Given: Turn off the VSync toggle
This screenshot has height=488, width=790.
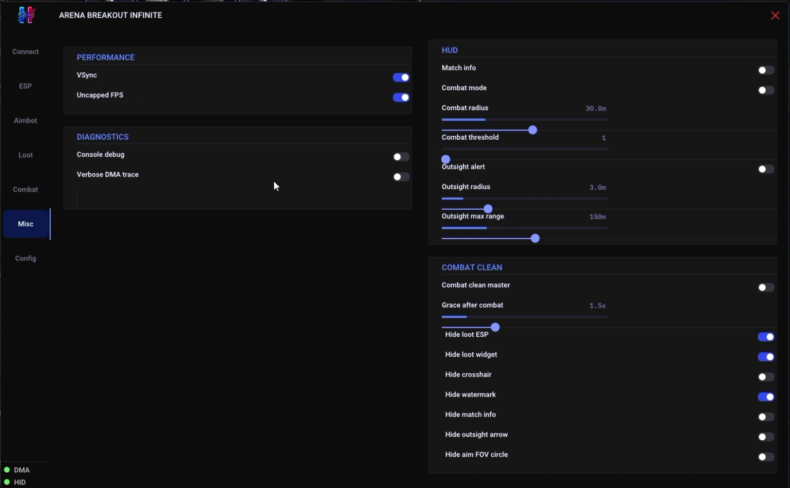Looking at the screenshot, I should [x=401, y=78].
